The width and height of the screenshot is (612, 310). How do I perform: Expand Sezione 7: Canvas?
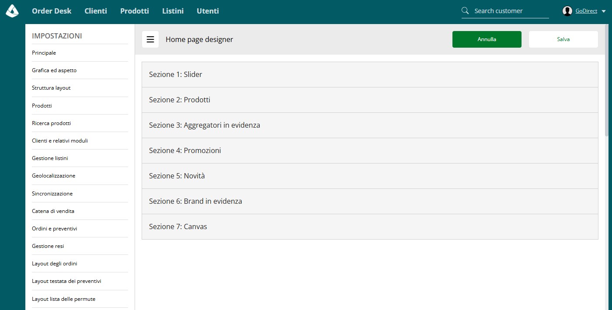click(370, 226)
